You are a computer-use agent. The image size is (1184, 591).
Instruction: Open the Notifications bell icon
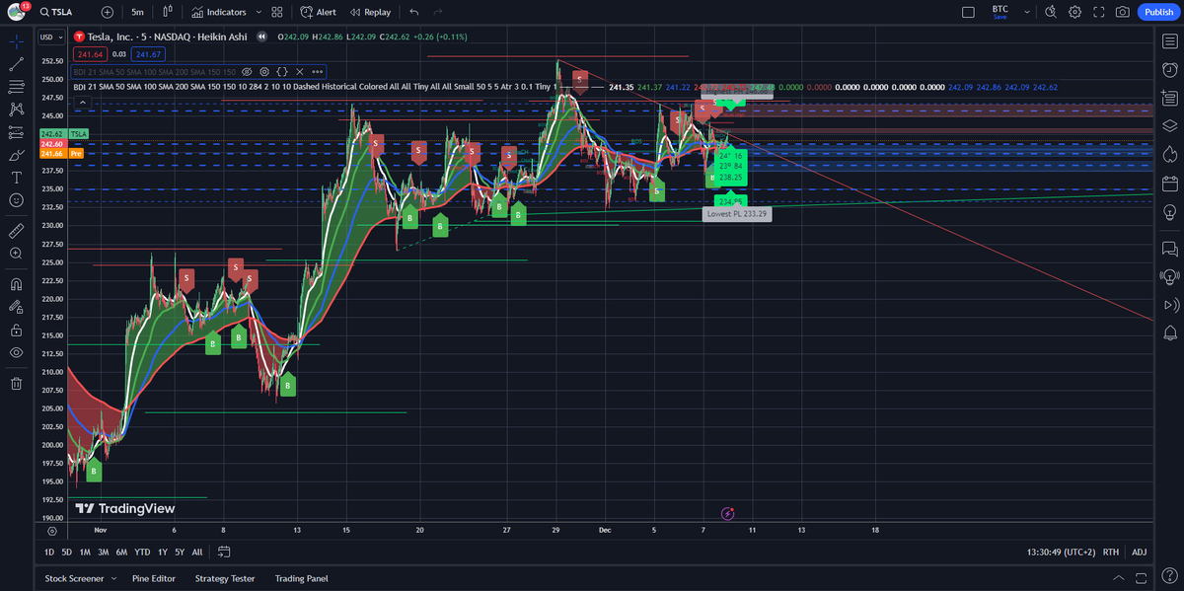pos(1169,332)
